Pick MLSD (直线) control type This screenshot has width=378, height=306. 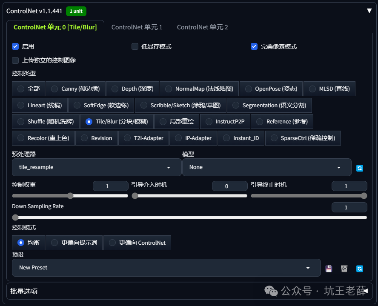pos(329,89)
